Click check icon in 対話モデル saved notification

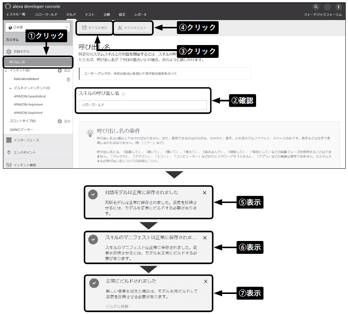pyautogui.click(x=93, y=194)
